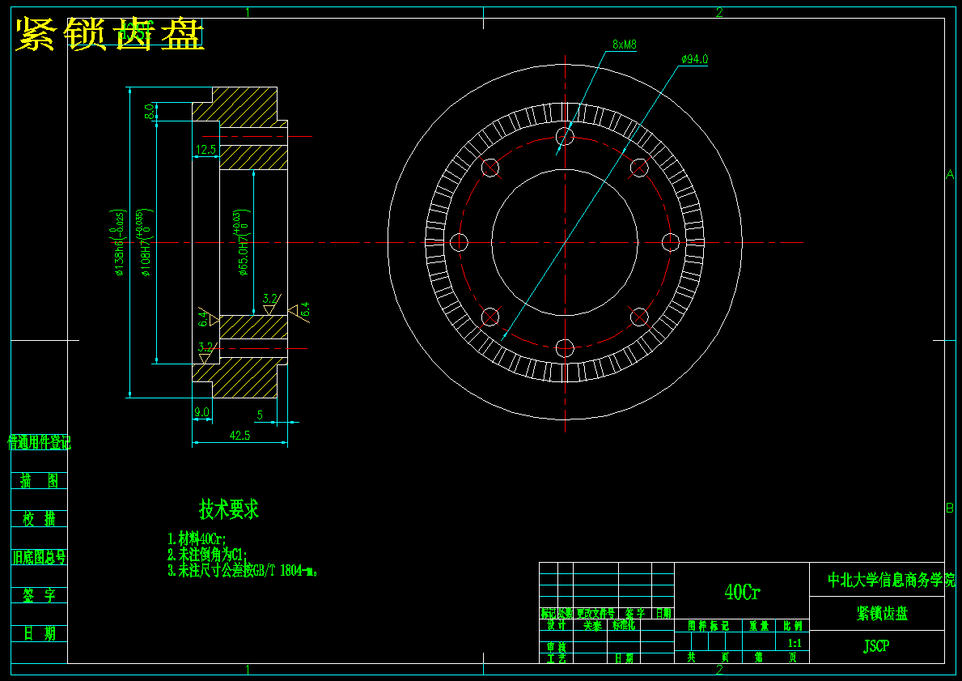Select note line 2.未注倒角为C1
This screenshot has height=681, width=962.
207,555
